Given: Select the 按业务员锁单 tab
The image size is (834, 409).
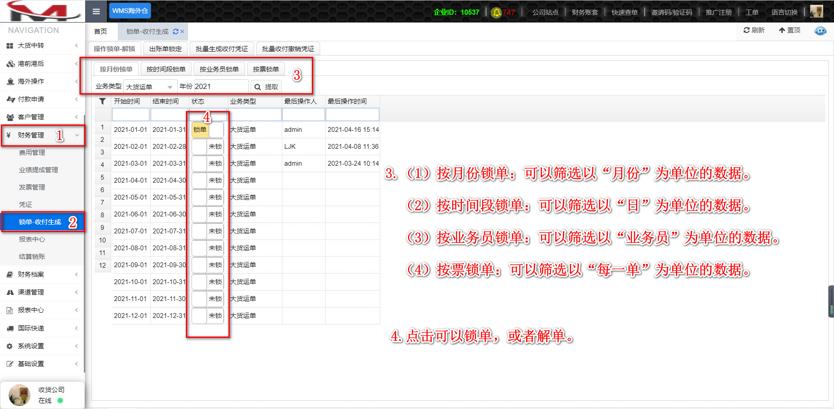Looking at the screenshot, I should click(219, 69).
